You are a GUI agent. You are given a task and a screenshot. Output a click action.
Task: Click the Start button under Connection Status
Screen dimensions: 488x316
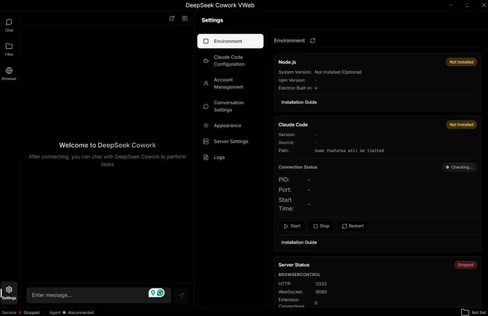292,226
